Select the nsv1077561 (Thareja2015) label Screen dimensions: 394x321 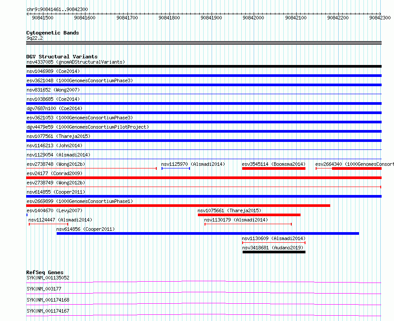click(x=58, y=136)
